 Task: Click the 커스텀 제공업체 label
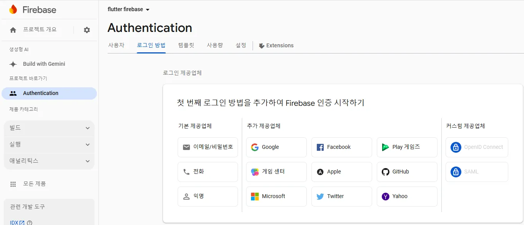pos(466,126)
